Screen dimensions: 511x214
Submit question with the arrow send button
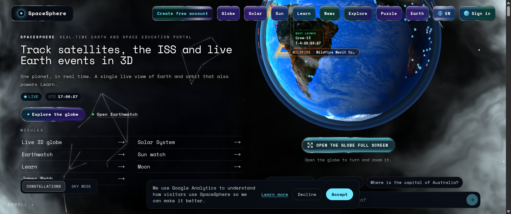[x=472, y=200]
